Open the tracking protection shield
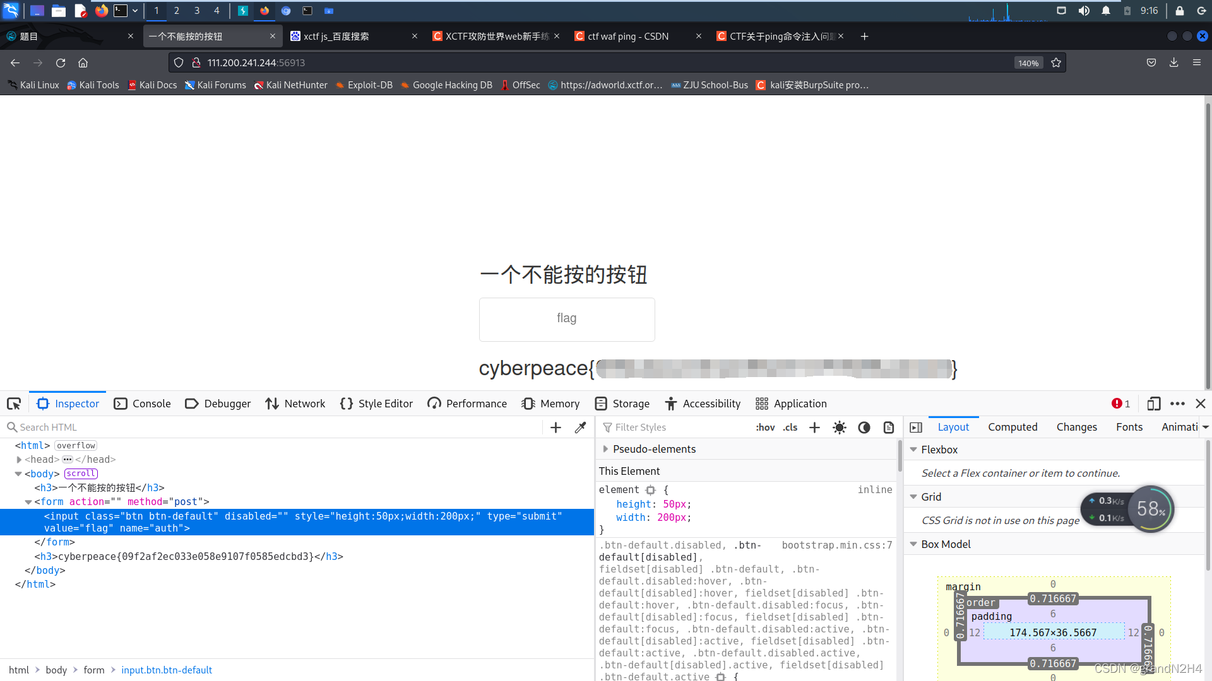This screenshot has width=1212, height=681. (179, 62)
